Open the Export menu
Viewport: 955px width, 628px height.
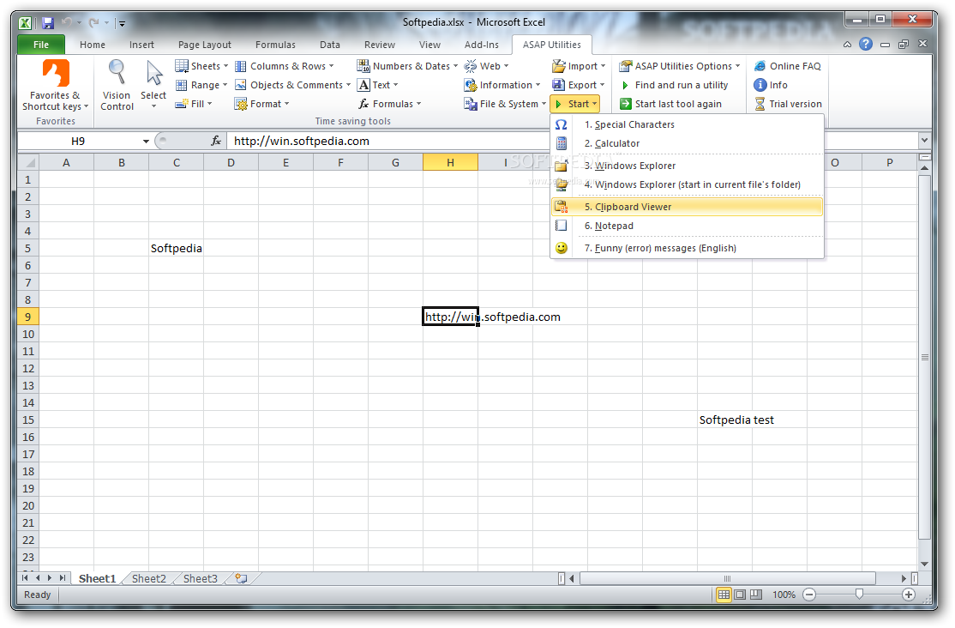(578, 85)
